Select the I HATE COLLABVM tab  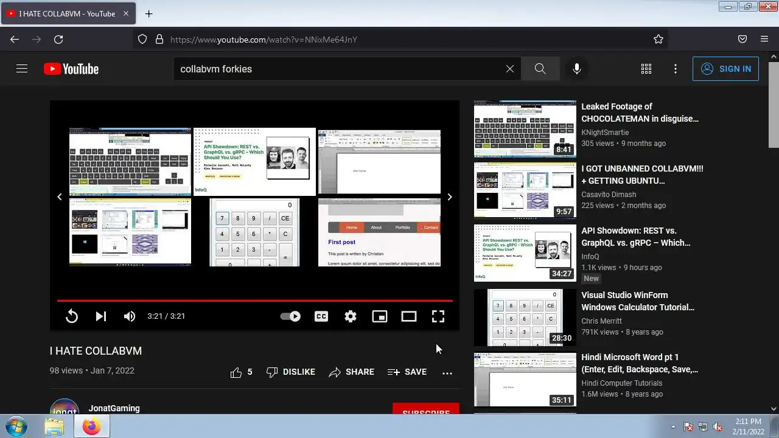[x=68, y=13]
